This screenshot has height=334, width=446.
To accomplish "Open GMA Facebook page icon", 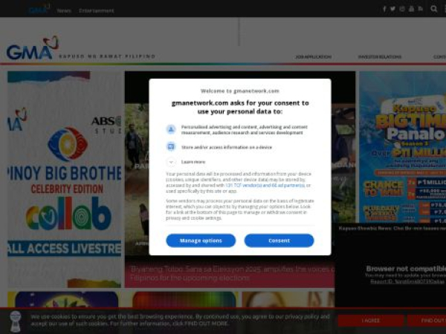I will click(384, 9).
